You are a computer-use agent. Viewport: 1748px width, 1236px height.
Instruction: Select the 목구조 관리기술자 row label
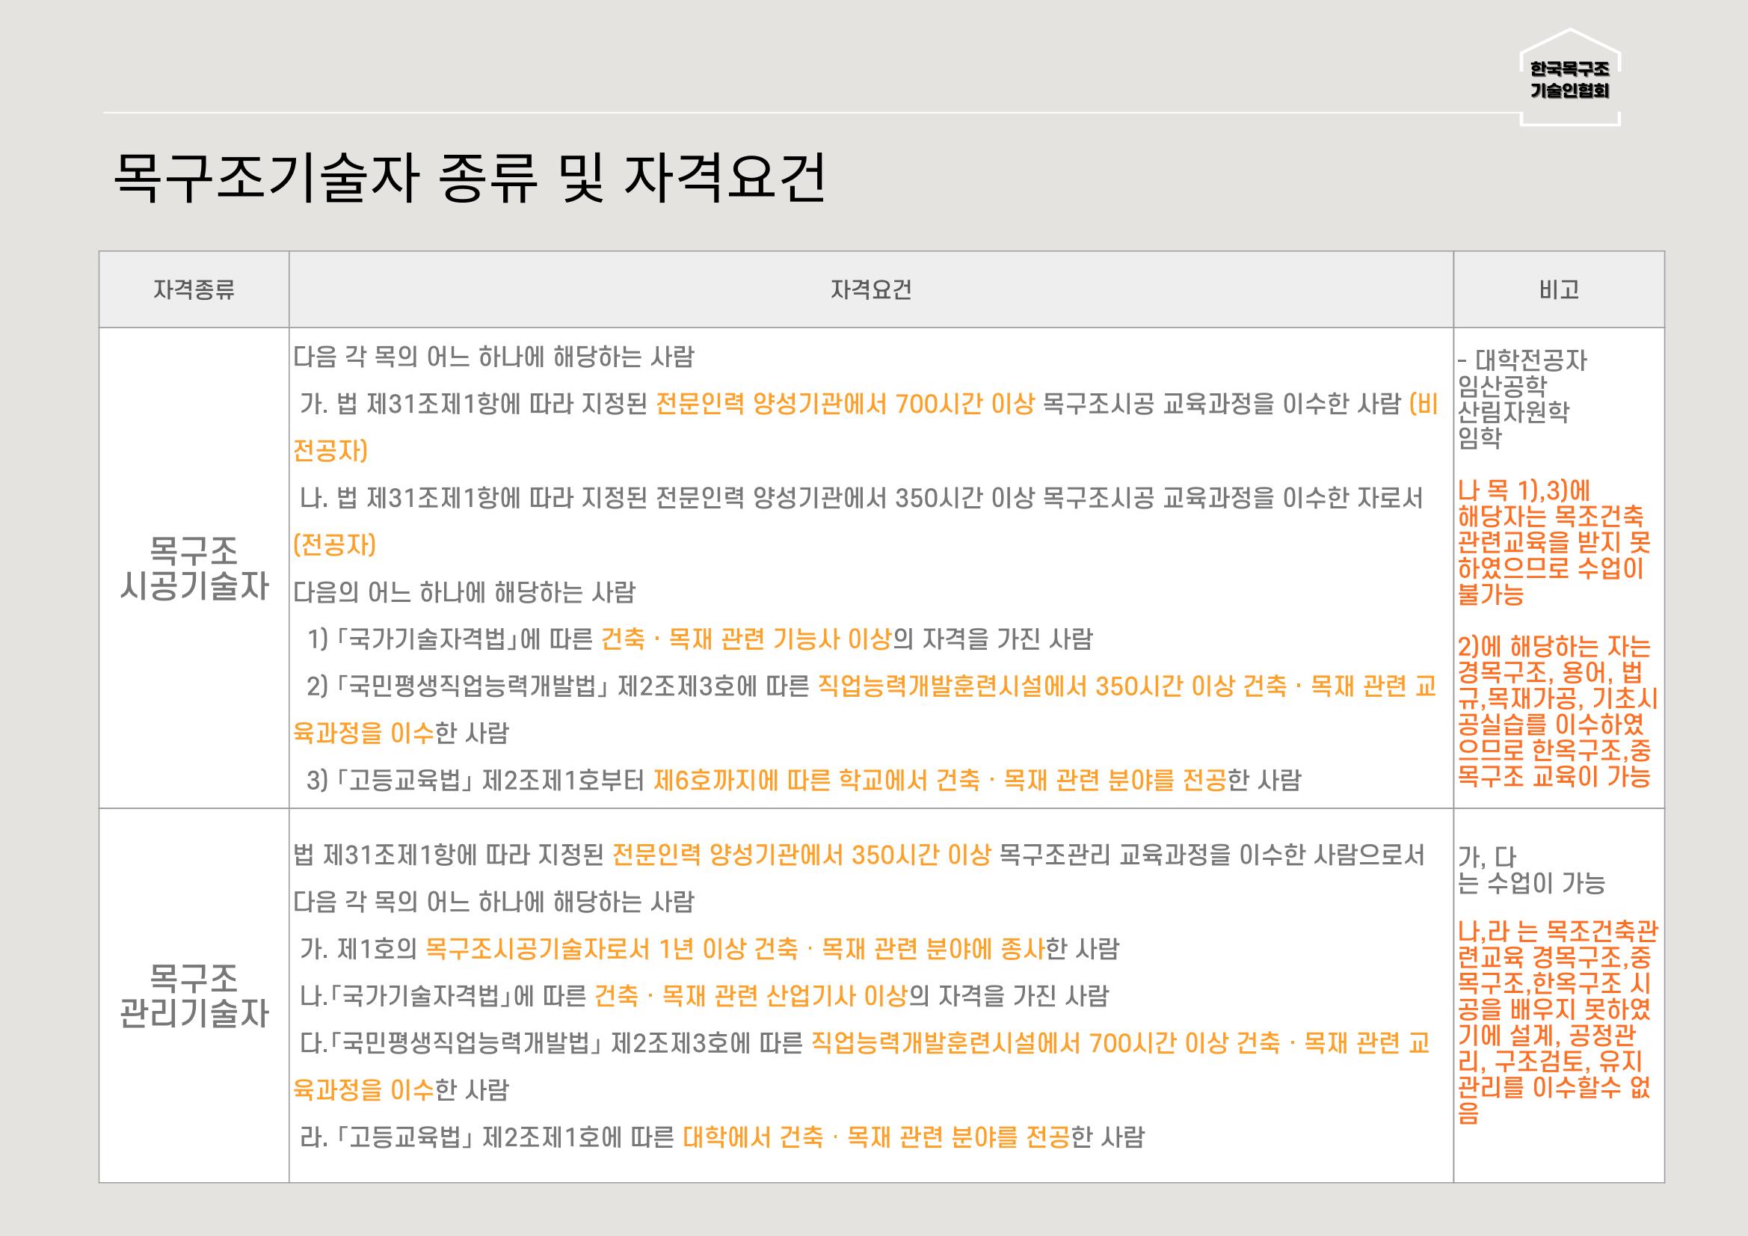click(194, 995)
